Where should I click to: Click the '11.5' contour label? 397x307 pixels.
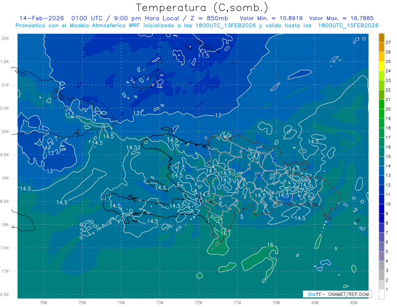[204, 56]
